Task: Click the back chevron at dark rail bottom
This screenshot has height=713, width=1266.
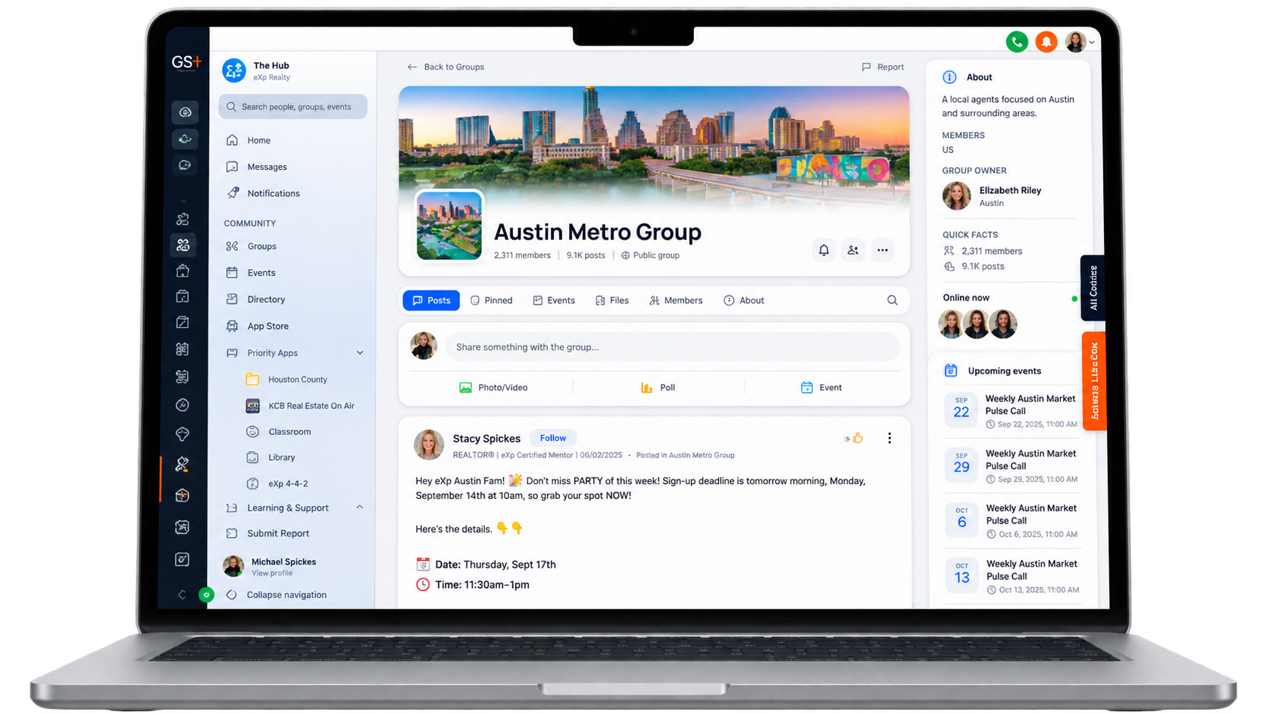Action: click(182, 595)
